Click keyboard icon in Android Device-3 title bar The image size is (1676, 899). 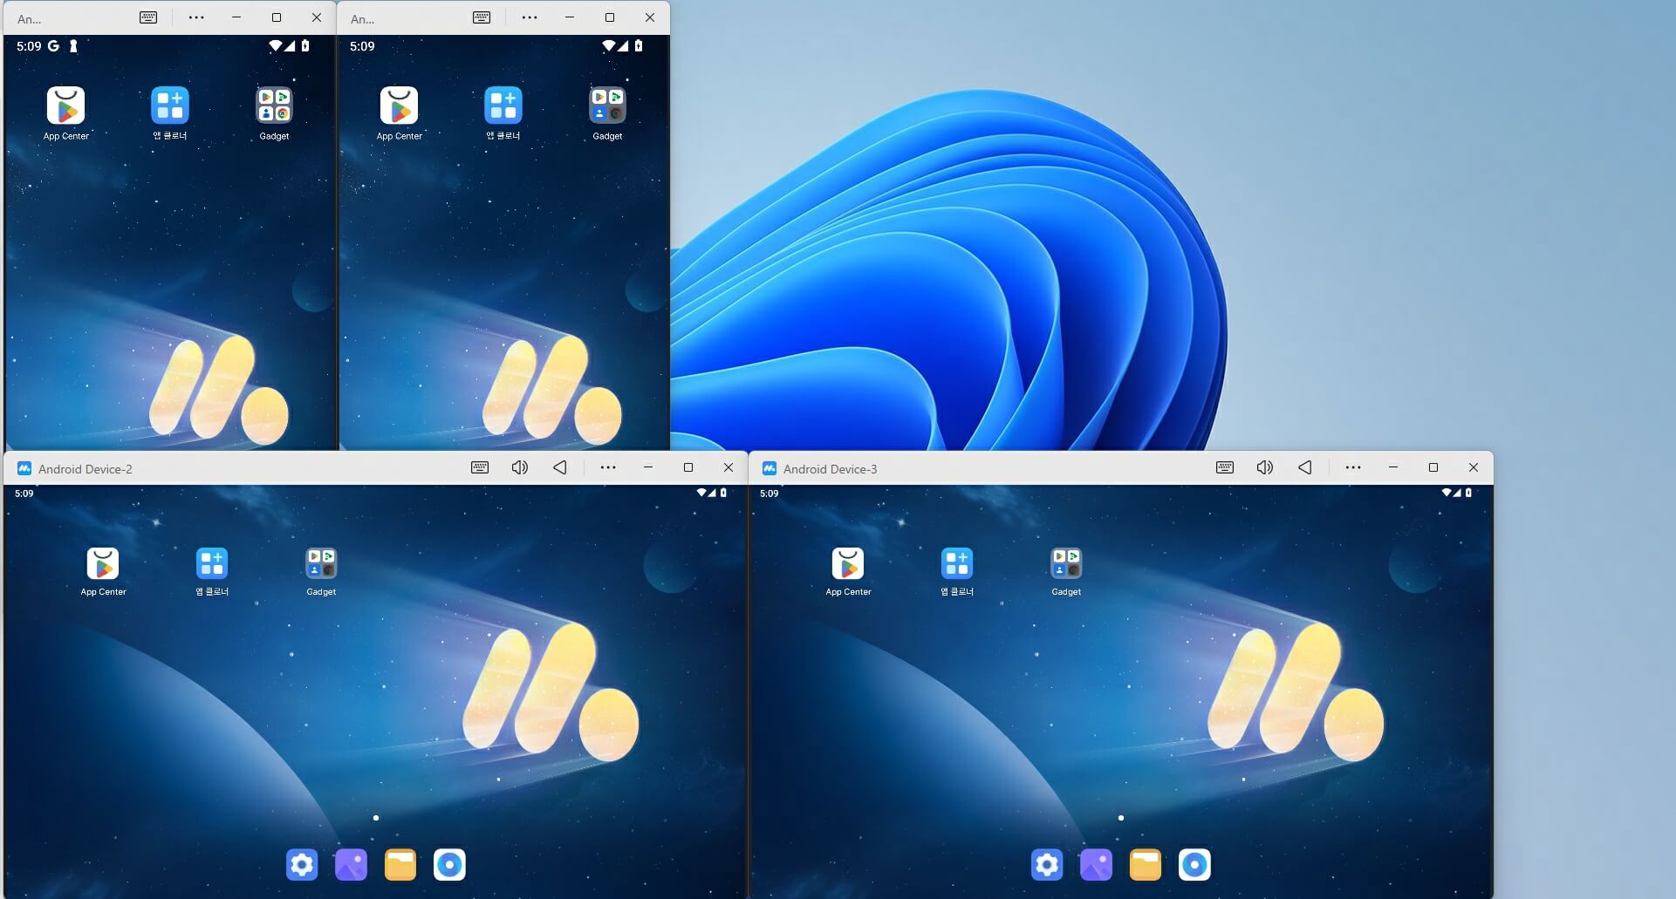pyautogui.click(x=1225, y=467)
